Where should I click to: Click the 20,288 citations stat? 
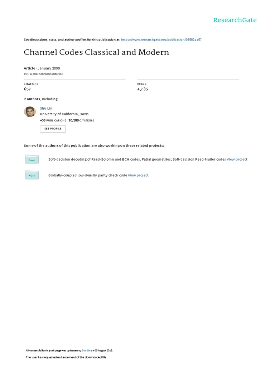(x=81, y=120)
